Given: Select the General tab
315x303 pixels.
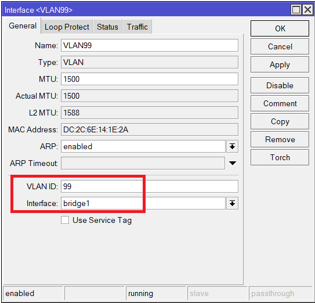Looking at the screenshot, I should click(23, 26).
